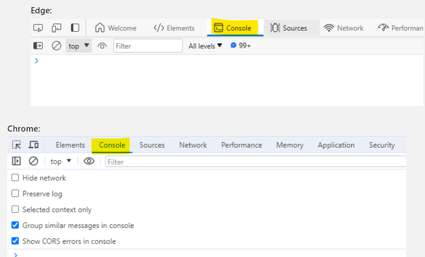The image size is (425, 257).
Task: Select Edge Console tab
Action: tap(235, 28)
